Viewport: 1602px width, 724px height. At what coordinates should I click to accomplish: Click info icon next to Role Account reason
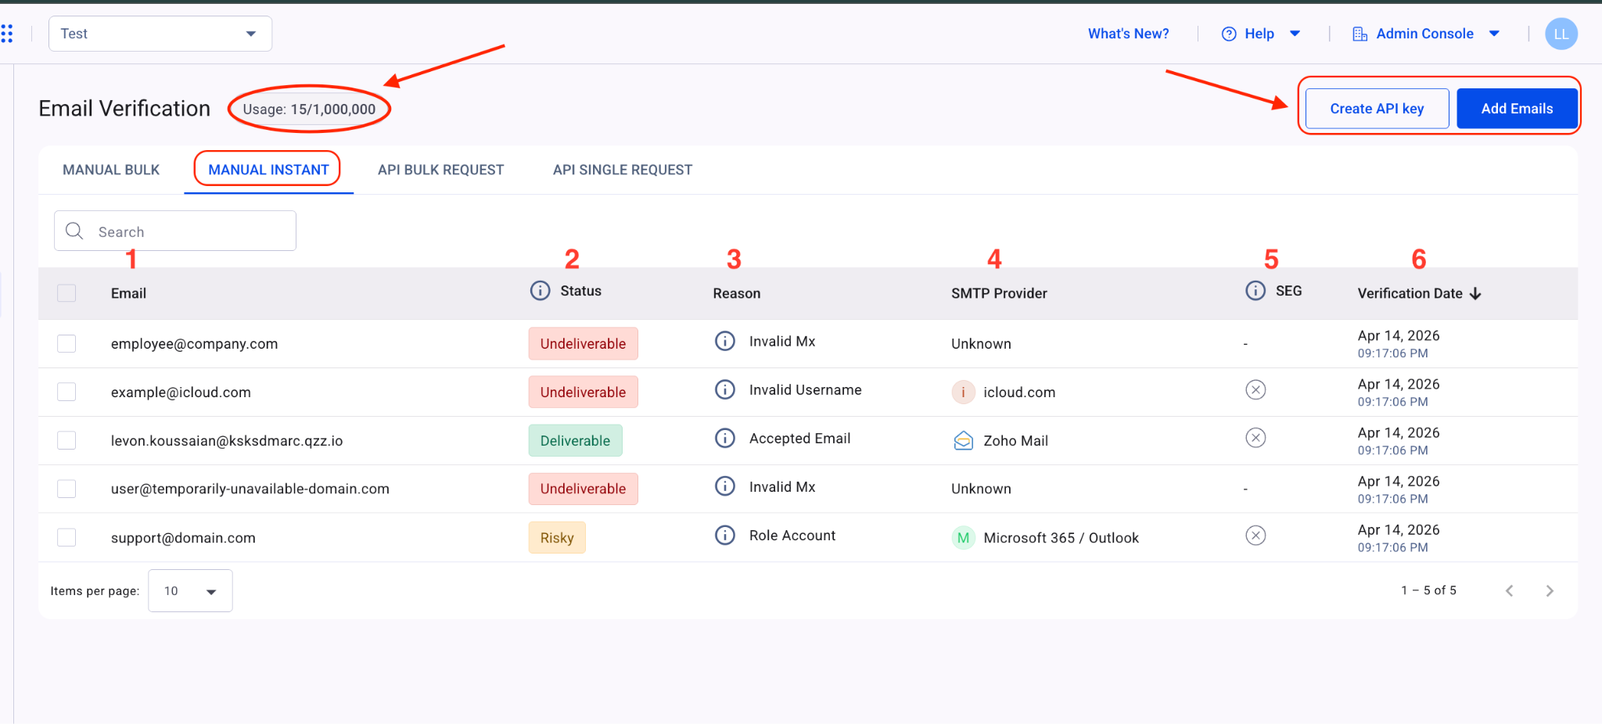click(x=725, y=535)
